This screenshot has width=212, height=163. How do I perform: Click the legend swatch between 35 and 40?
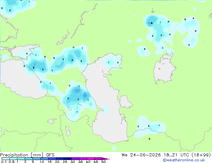click(x=83, y=159)
